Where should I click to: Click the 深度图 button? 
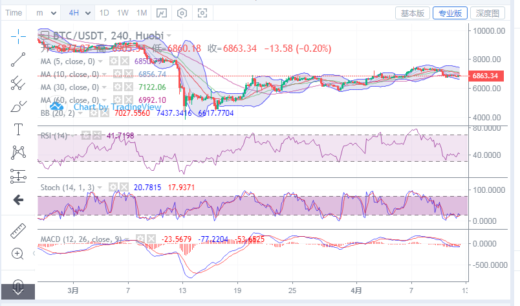point(488,13)
